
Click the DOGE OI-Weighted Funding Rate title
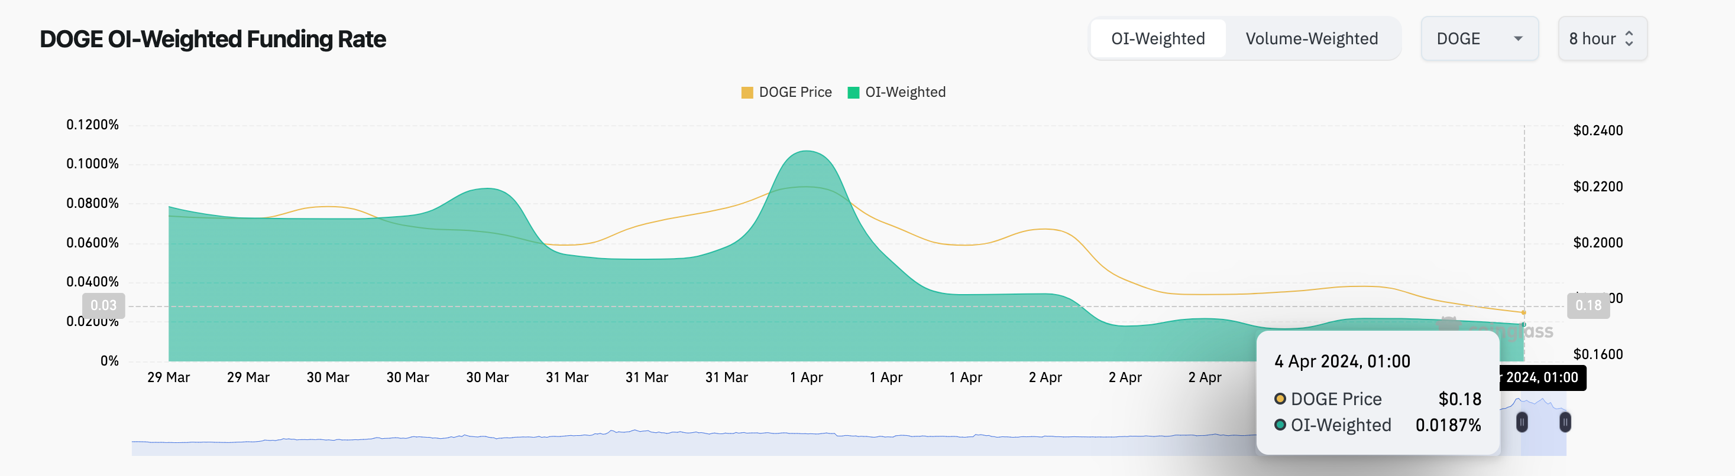[213, 39]
